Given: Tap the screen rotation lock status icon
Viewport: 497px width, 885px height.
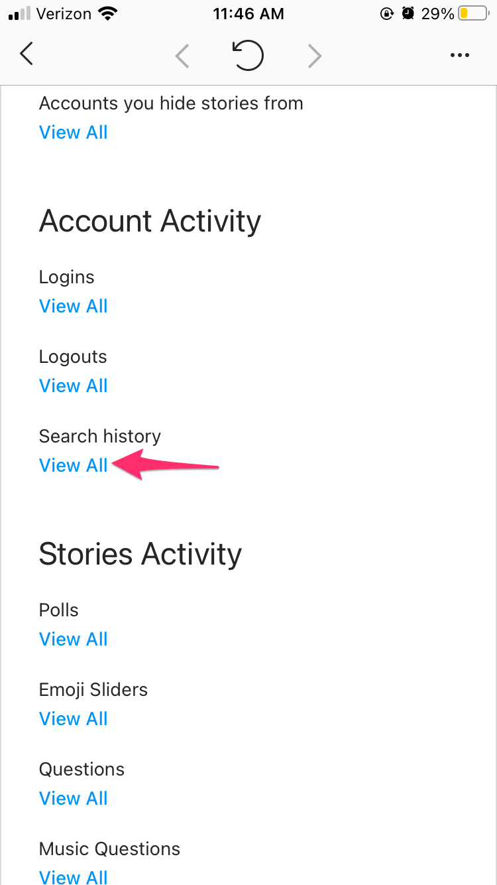Looking at the screenshot, I should pyautogui.click(x=387, y=14).
